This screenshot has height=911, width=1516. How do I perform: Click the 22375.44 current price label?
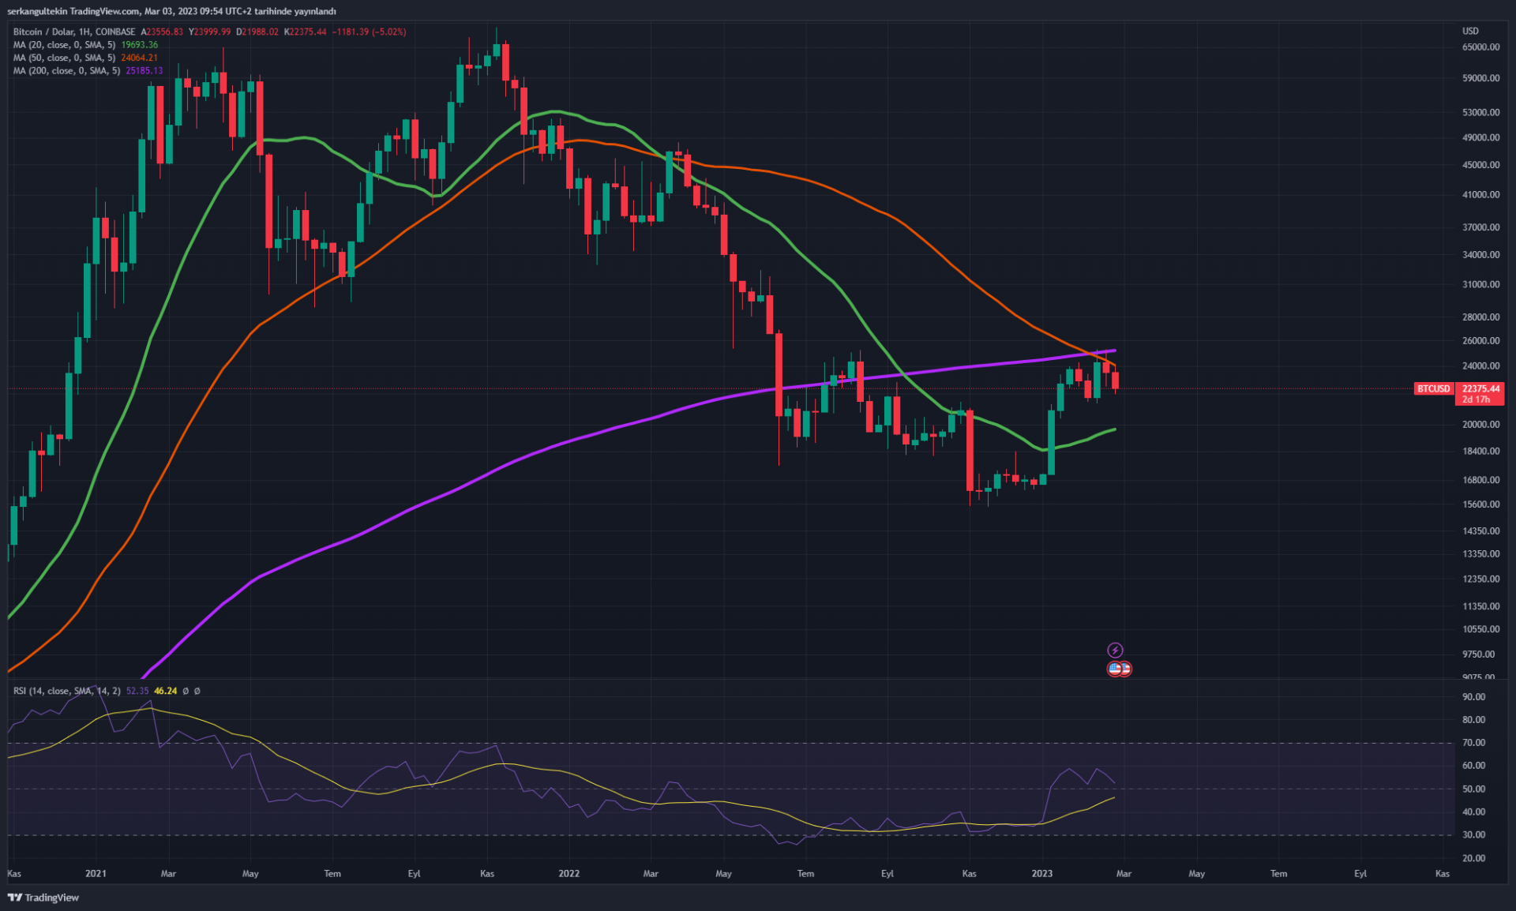click(1480, 388)
